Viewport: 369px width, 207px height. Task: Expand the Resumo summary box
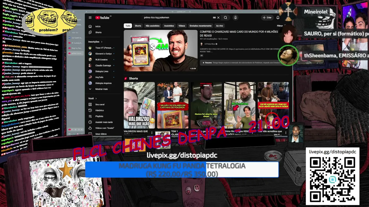click(x=239, y=63)
